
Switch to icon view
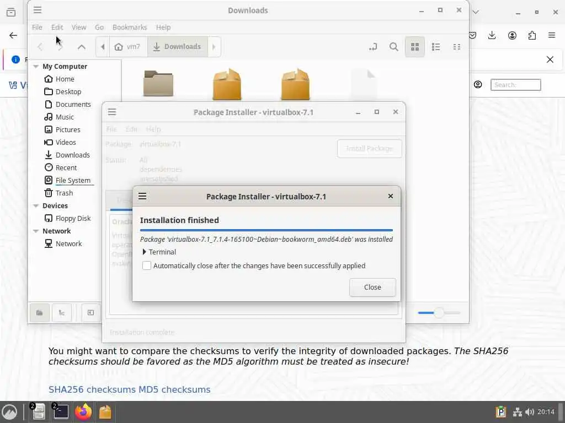tap(415, 47)
